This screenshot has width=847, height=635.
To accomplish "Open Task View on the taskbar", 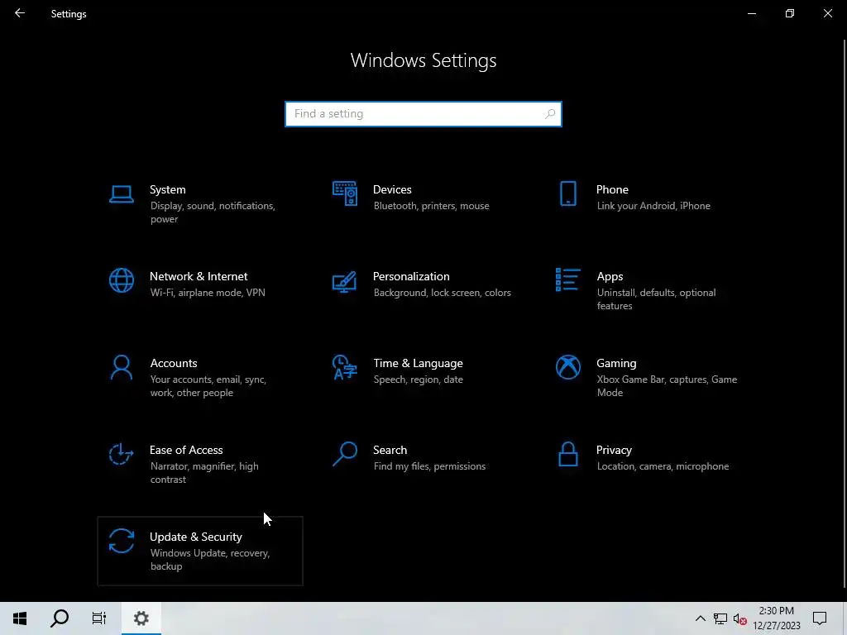I will [99, 618].
